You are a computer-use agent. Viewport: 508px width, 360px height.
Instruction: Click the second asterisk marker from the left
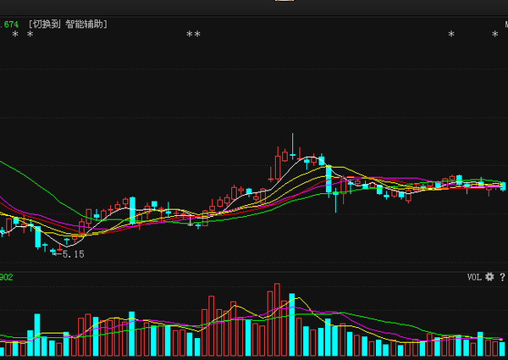pos(30,36)
